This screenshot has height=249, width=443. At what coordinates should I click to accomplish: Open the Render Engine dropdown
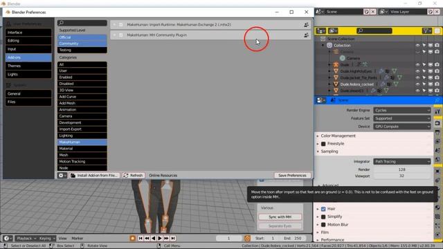(x=402, y=111)
